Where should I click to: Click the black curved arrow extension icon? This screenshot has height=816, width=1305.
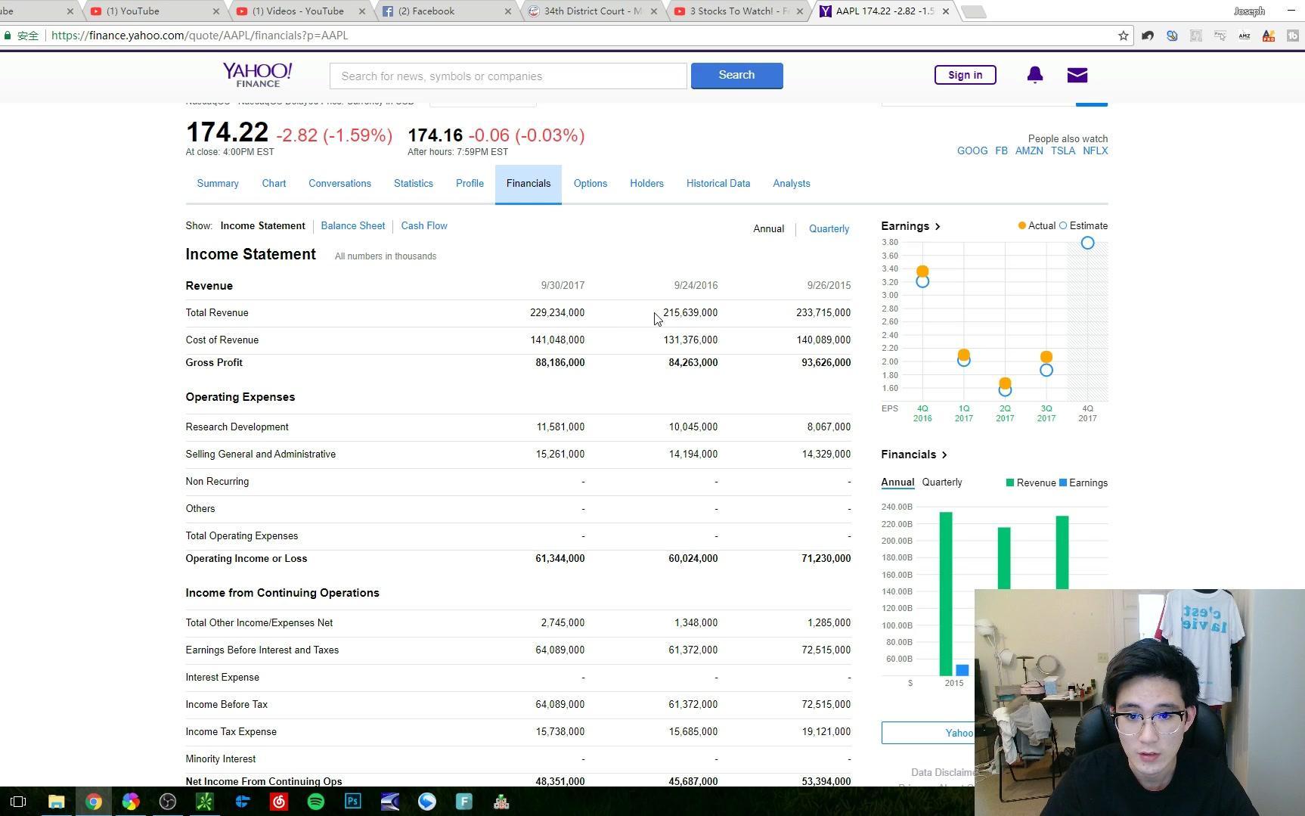click(x=1148, y=36)
